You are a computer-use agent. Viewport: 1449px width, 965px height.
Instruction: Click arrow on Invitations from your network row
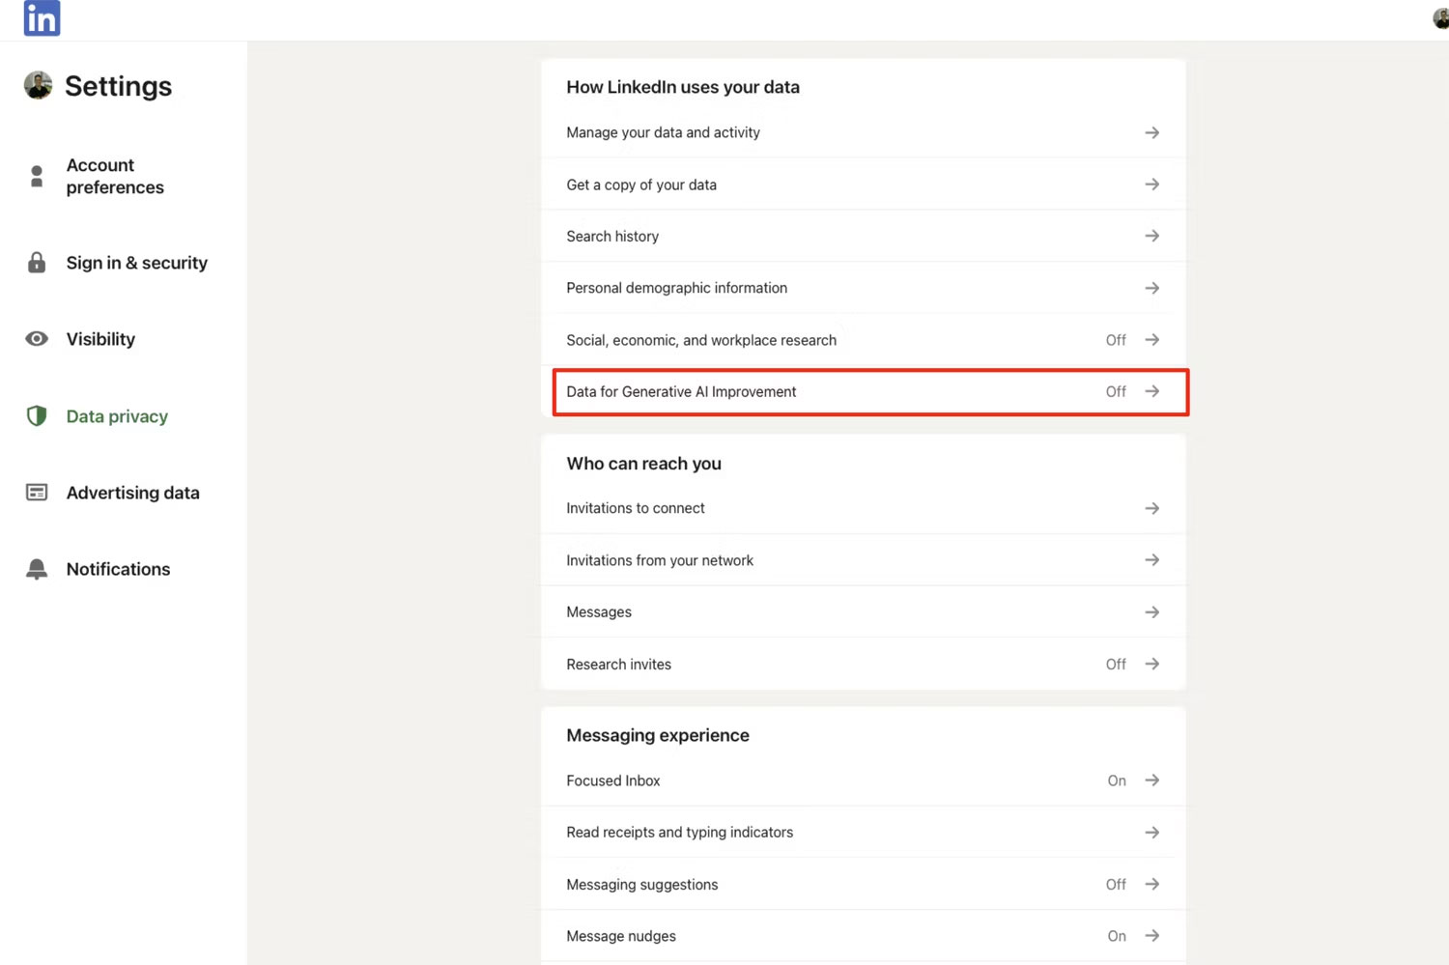[x=1151, y=560]
